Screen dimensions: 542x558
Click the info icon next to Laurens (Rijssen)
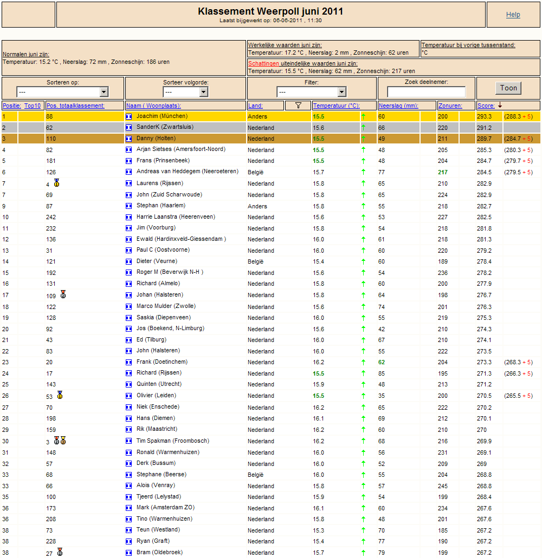[128, 183]
